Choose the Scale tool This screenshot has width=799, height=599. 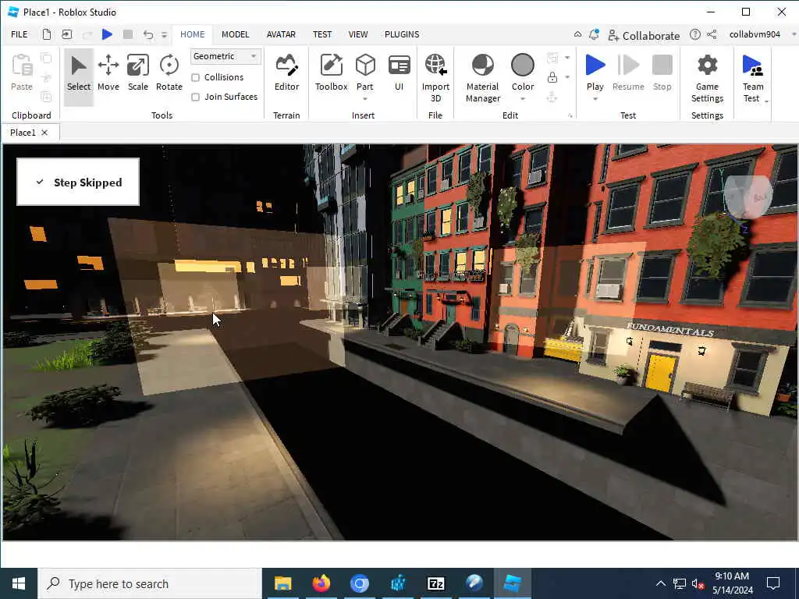pyautogui.click(x=137, y=73)
